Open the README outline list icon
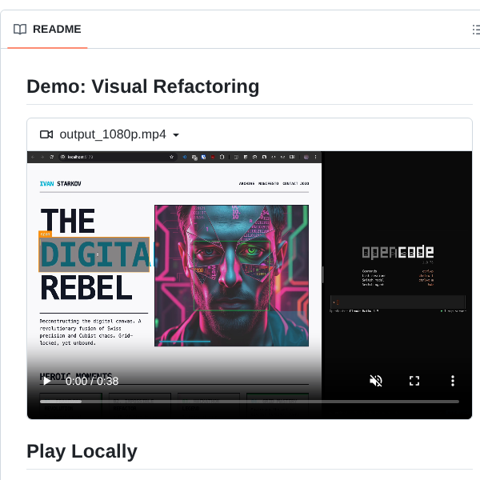 476,30
